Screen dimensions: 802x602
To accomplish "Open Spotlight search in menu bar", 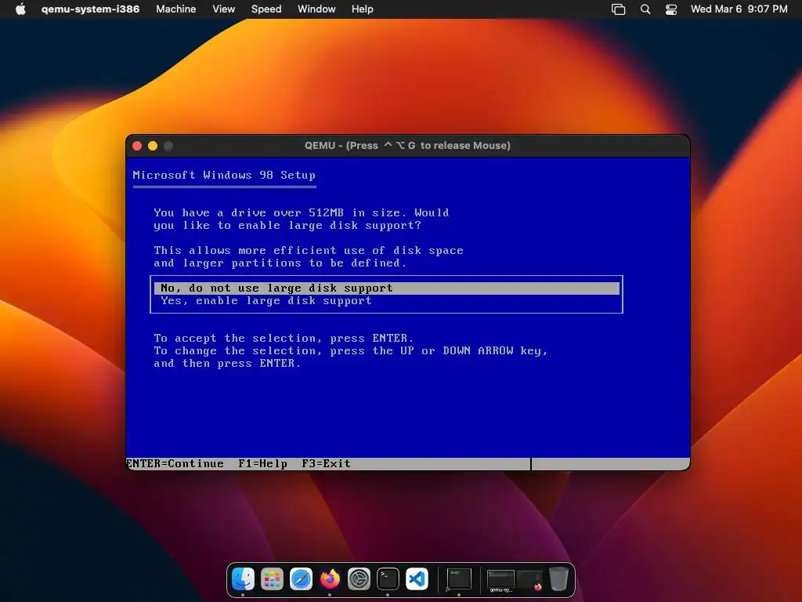I will tap(645, 9).
